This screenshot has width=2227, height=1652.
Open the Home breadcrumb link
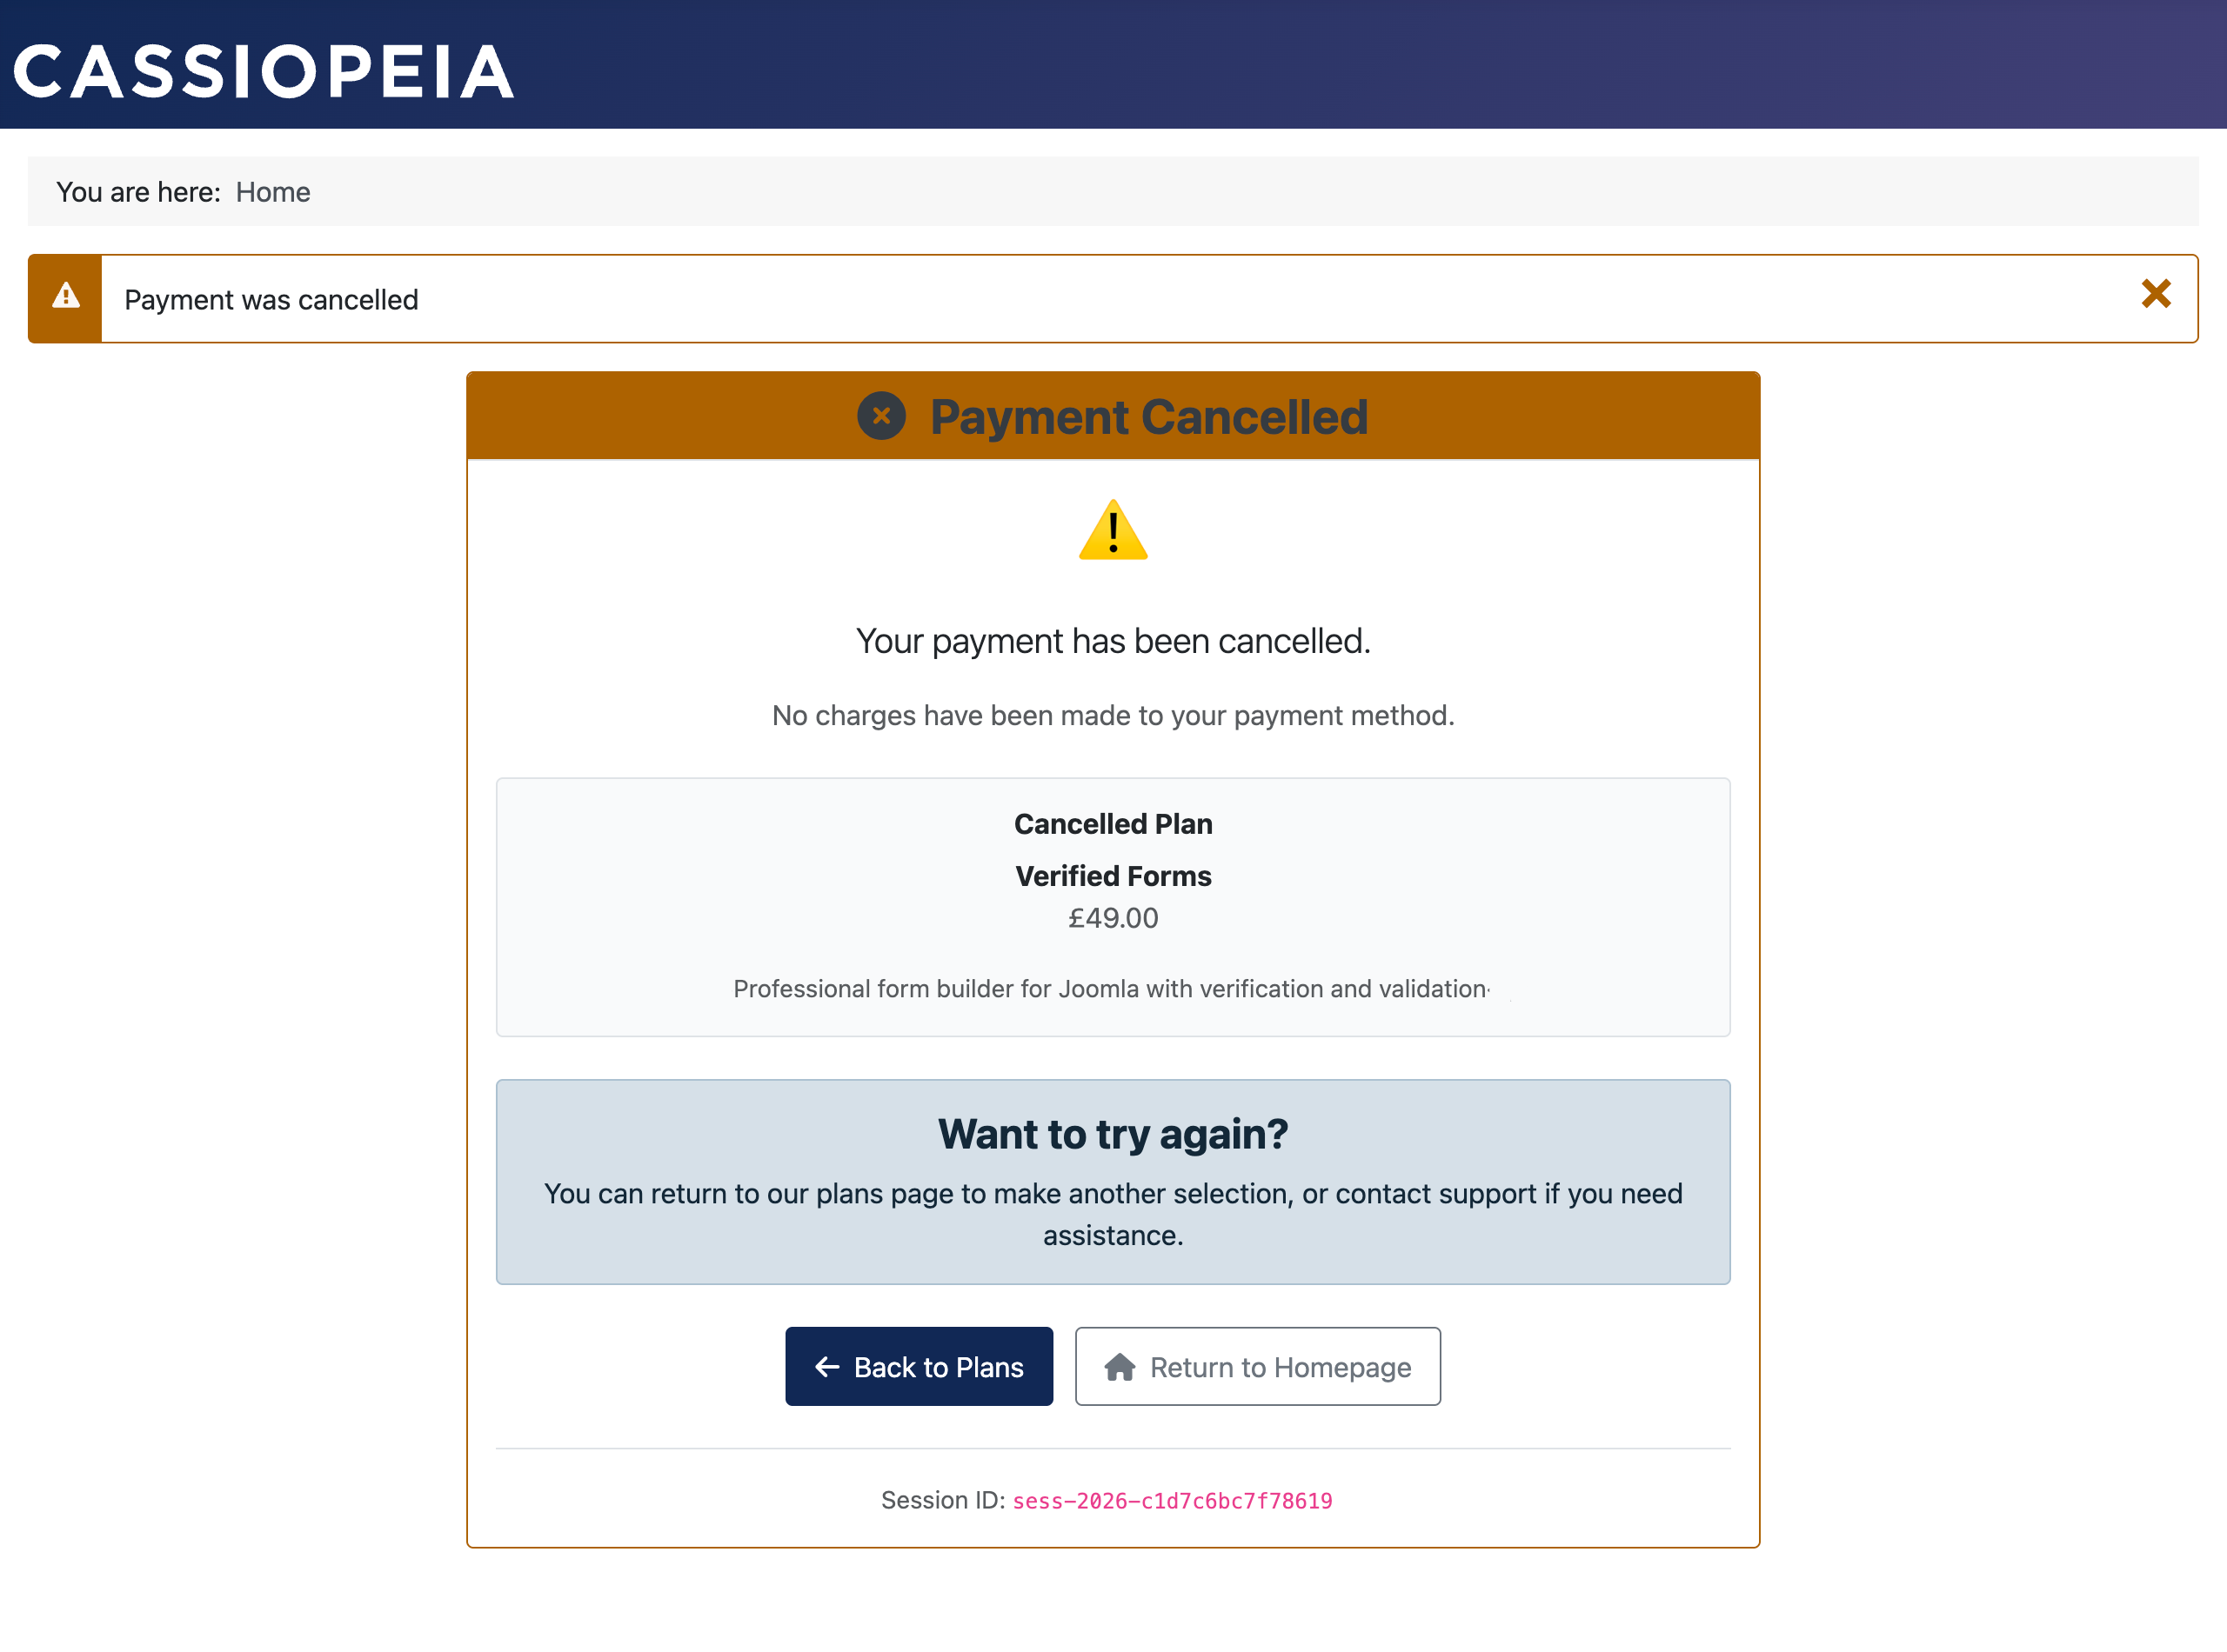[x=272, y=191]
